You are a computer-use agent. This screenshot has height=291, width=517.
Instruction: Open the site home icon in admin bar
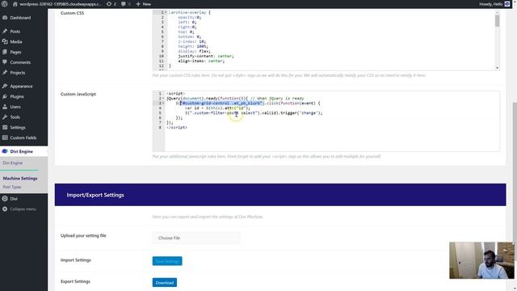[x=15, y=4]
